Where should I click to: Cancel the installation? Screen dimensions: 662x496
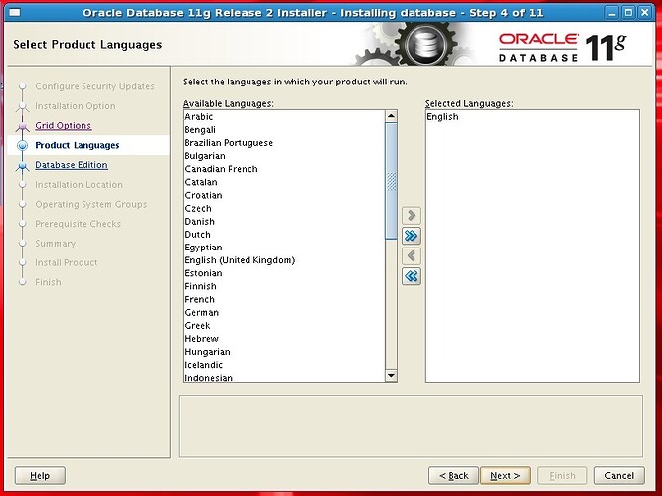(x=618, y=476)
